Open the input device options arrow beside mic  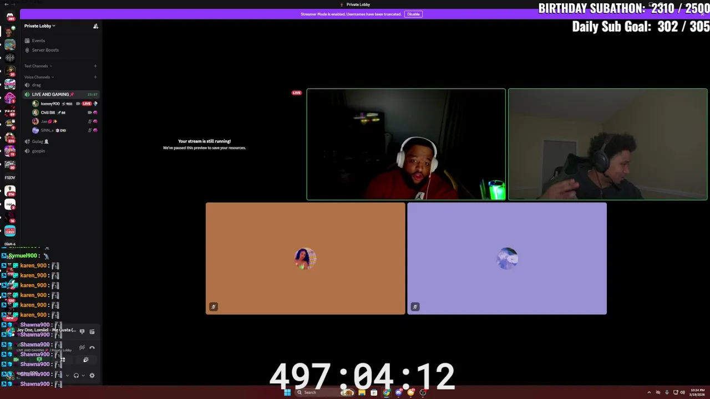pyautogui.click(x=67, y=375)
